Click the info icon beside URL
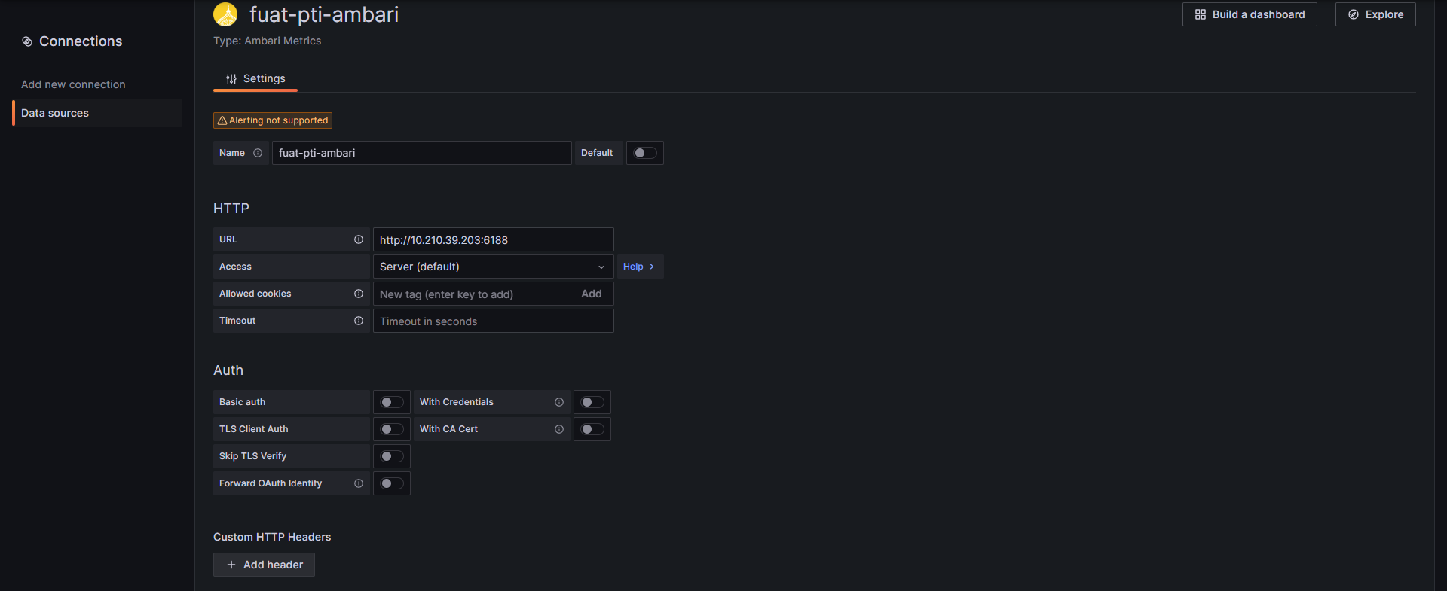Image resolution: width=1447 pixels, height=591 pixels. 359,239
